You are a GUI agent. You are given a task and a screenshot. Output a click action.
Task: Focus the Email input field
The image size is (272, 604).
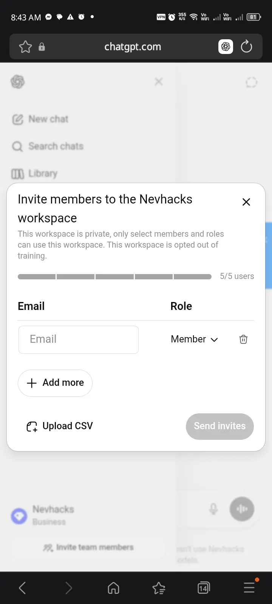pos(79,340)
